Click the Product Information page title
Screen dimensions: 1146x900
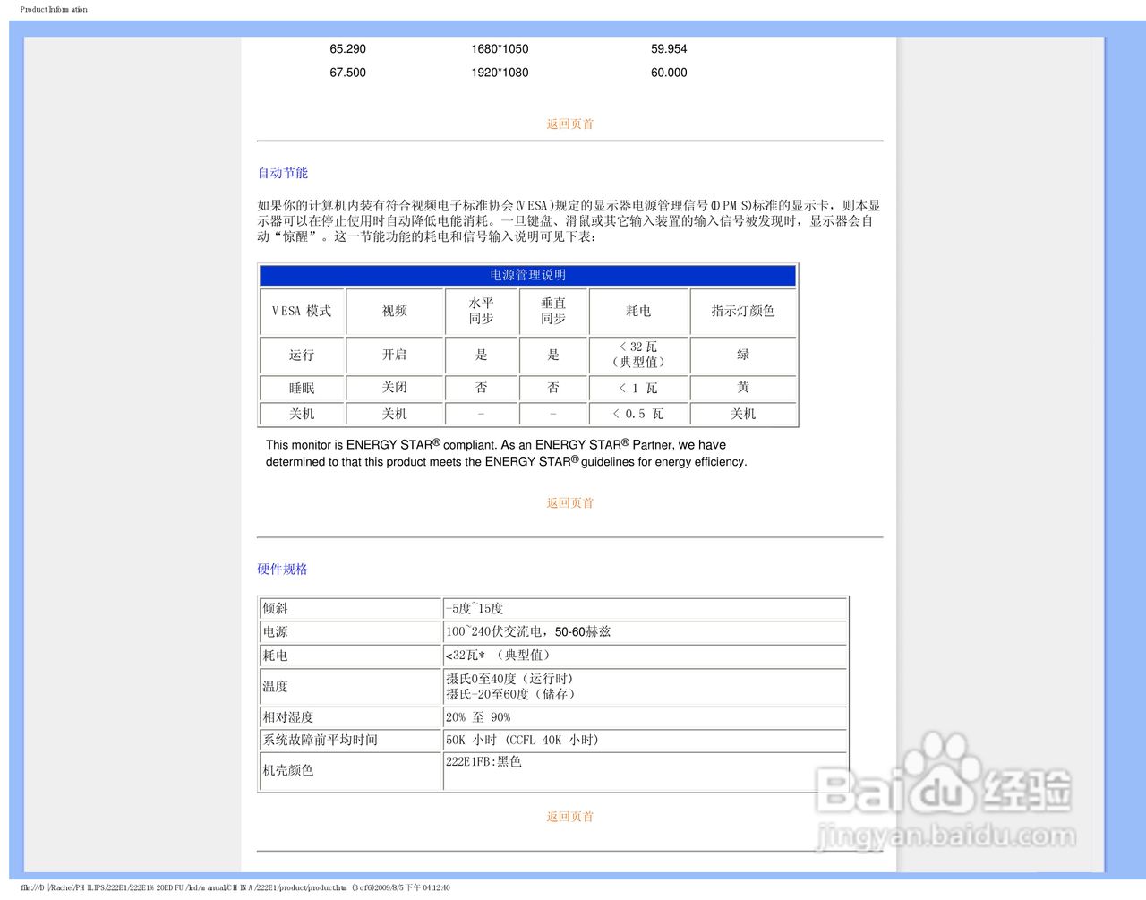pos(54,9)
